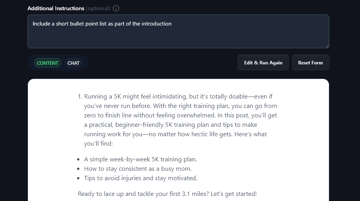Viewport: 360px width, 201px height.
Task: Click the bullet dot before "How to stay consistent"
Action: [79, 169]
